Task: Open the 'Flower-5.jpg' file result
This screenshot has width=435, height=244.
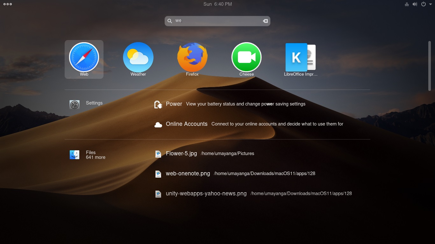Action: click(182, 153)
